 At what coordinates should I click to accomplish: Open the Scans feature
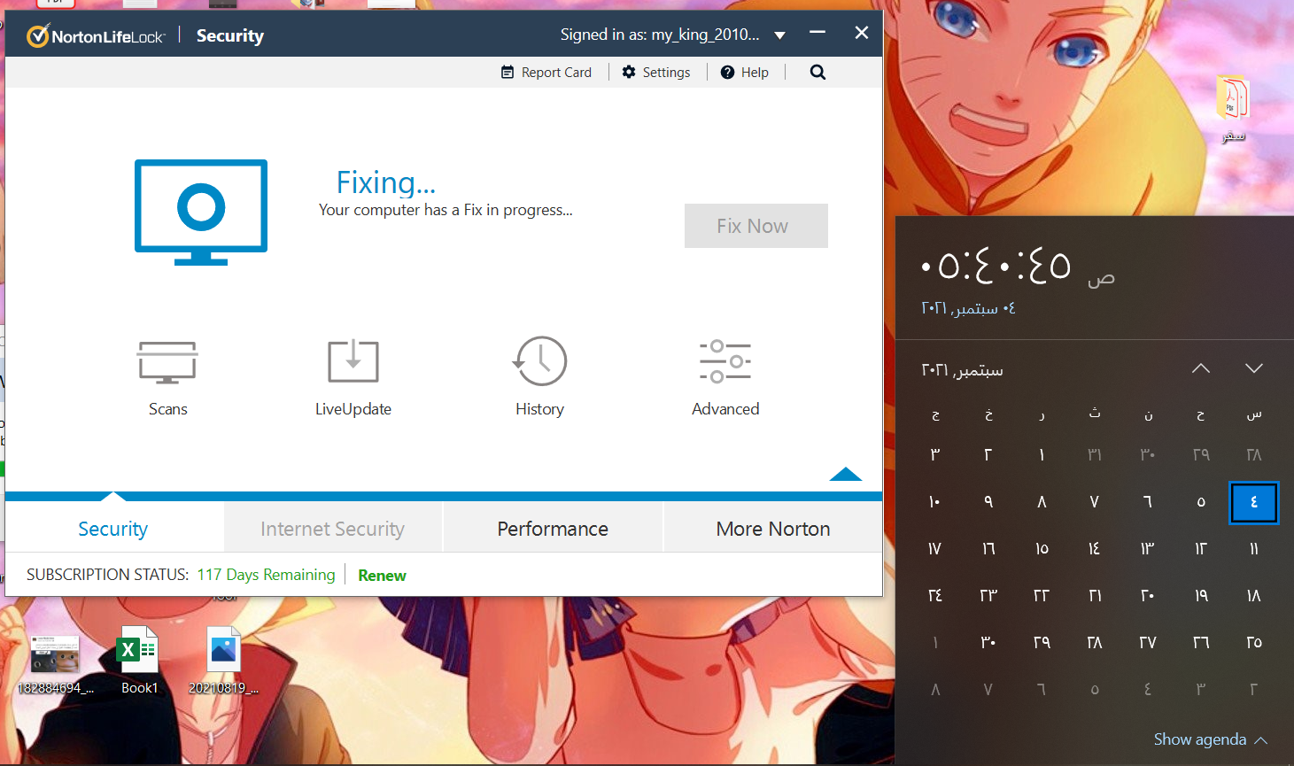pos(167,378)
